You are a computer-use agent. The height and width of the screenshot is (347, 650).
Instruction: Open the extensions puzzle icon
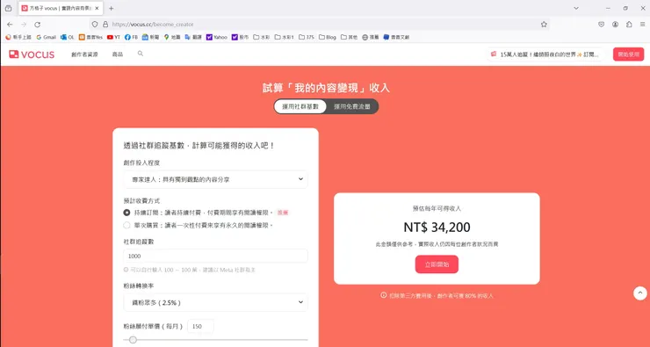(x=629, y=25)
